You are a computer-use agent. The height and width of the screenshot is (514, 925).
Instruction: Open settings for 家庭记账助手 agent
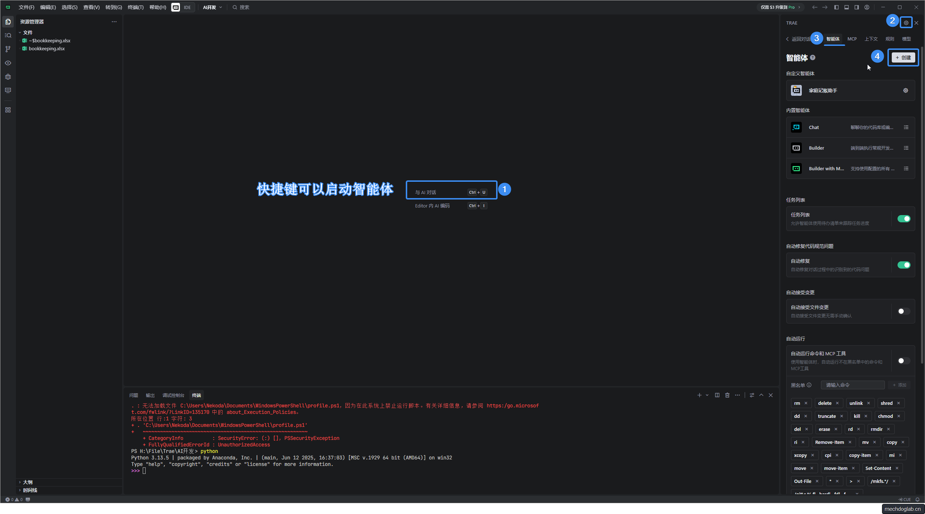click(905, 90)
